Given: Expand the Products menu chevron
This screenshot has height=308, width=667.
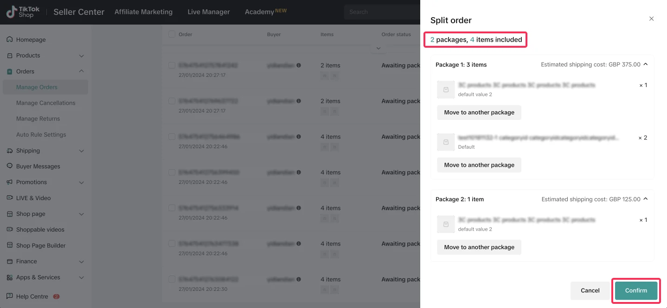Looking at the screenshot, I should coord(82,56).
